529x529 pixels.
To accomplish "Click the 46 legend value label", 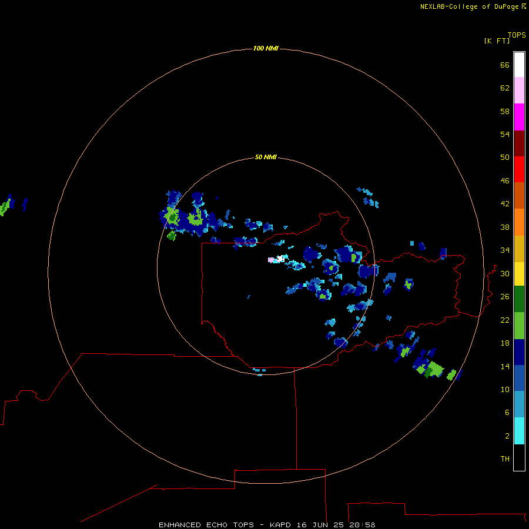I will 505,180.
